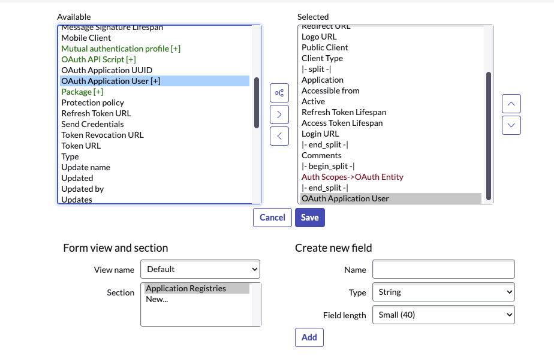Click the right arrow to add selected field
The image size is (554, 359).
(279, 114)
